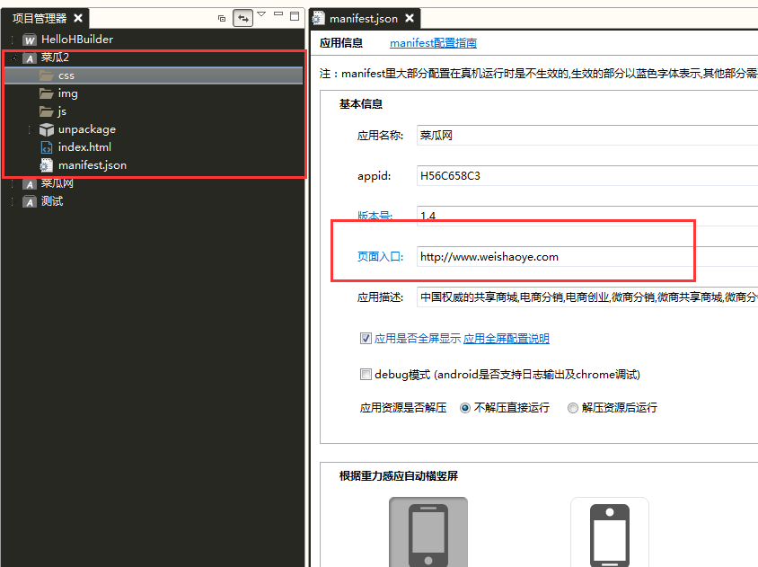Minimize the project manager panel

pyautogui.click(x=278, y=14)
